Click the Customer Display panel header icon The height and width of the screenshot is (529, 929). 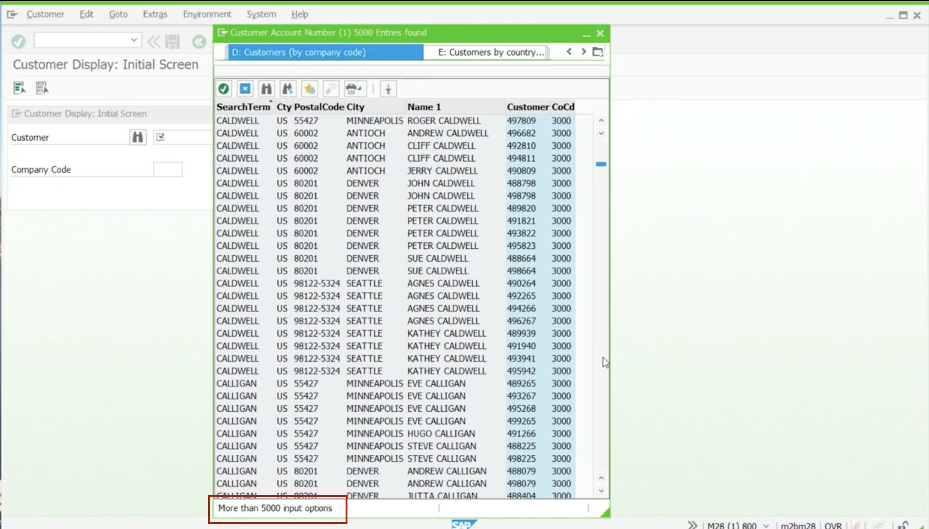(17, 114)
